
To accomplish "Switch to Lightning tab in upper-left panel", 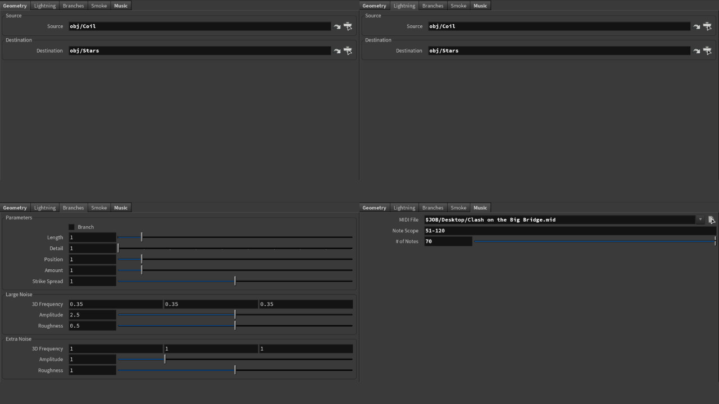I will pyautogui.click(x=45, y=6).
